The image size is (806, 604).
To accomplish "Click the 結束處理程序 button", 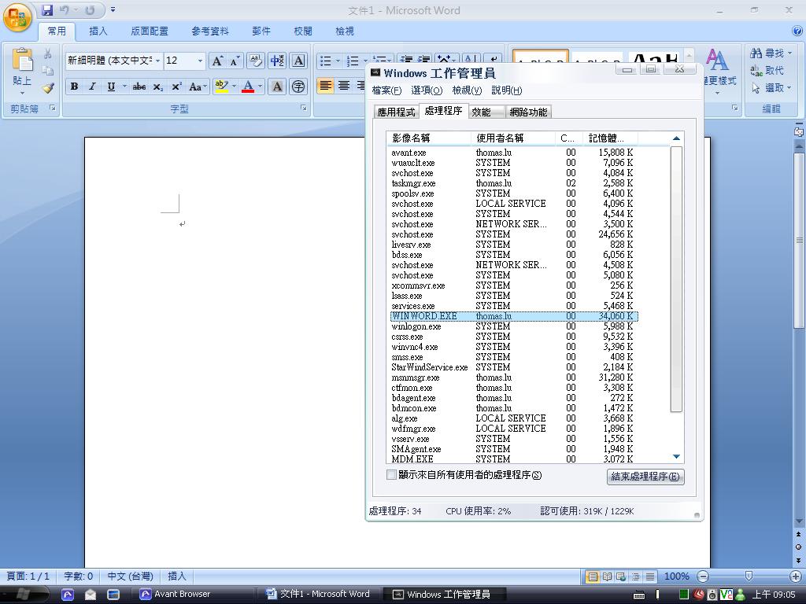I will point(645,477).
